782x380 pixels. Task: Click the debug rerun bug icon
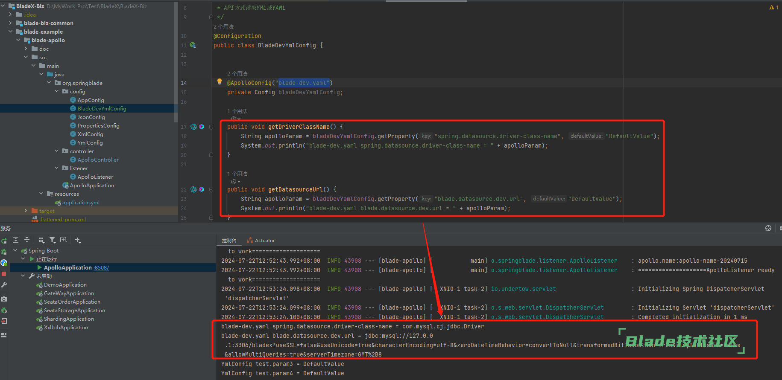[4, 252]
